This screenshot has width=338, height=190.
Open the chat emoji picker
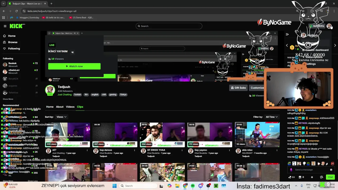tap(331, 170)
